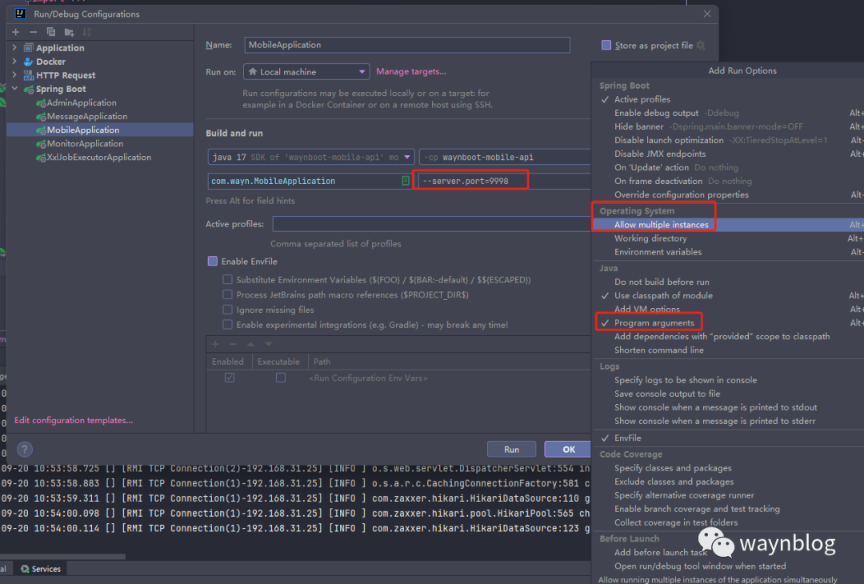This screenshot has width=864, height=584.
Task: Open Edit configuration templates link
Action: tap(74, 420)
